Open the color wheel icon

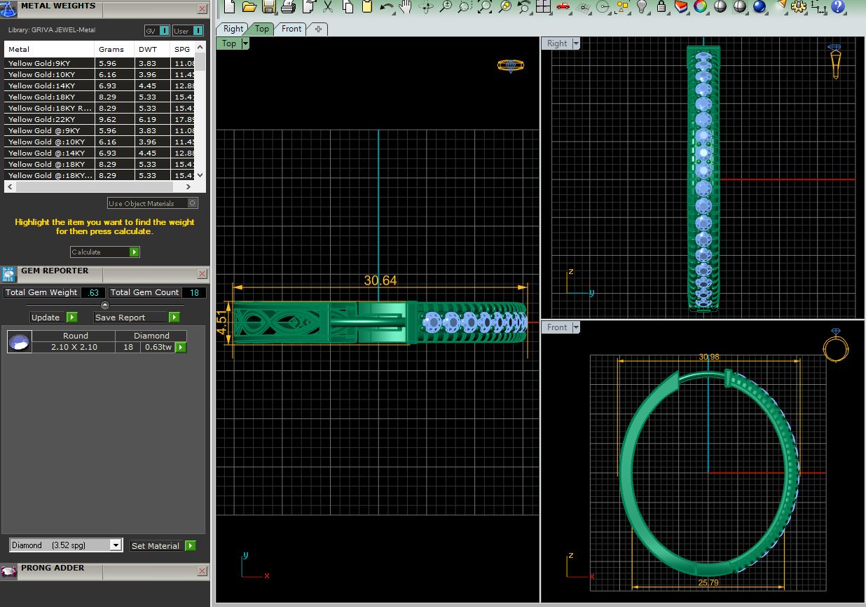pyautogui.click(x=700, y=7)
